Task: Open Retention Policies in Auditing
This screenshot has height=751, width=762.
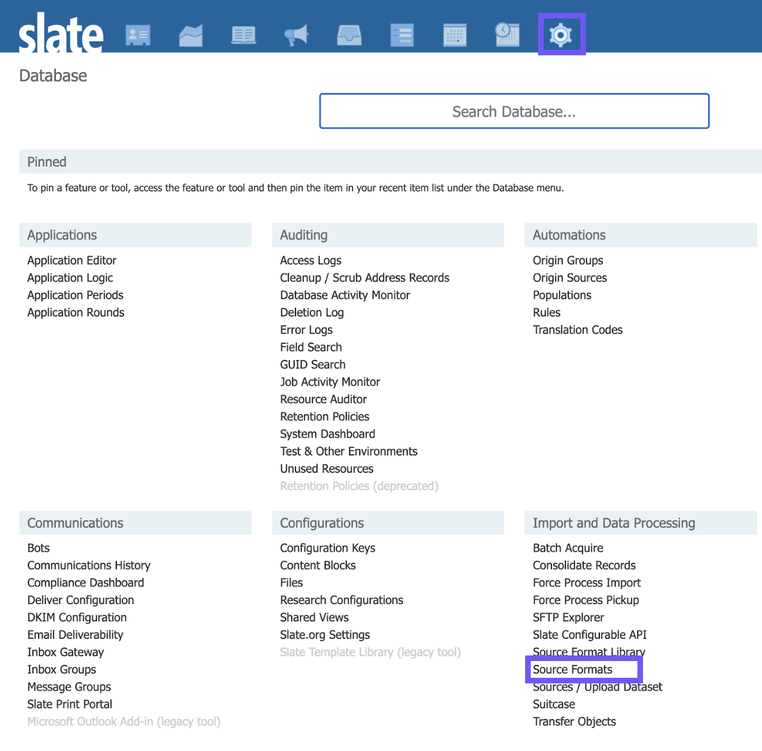Action: coord(325,416)
